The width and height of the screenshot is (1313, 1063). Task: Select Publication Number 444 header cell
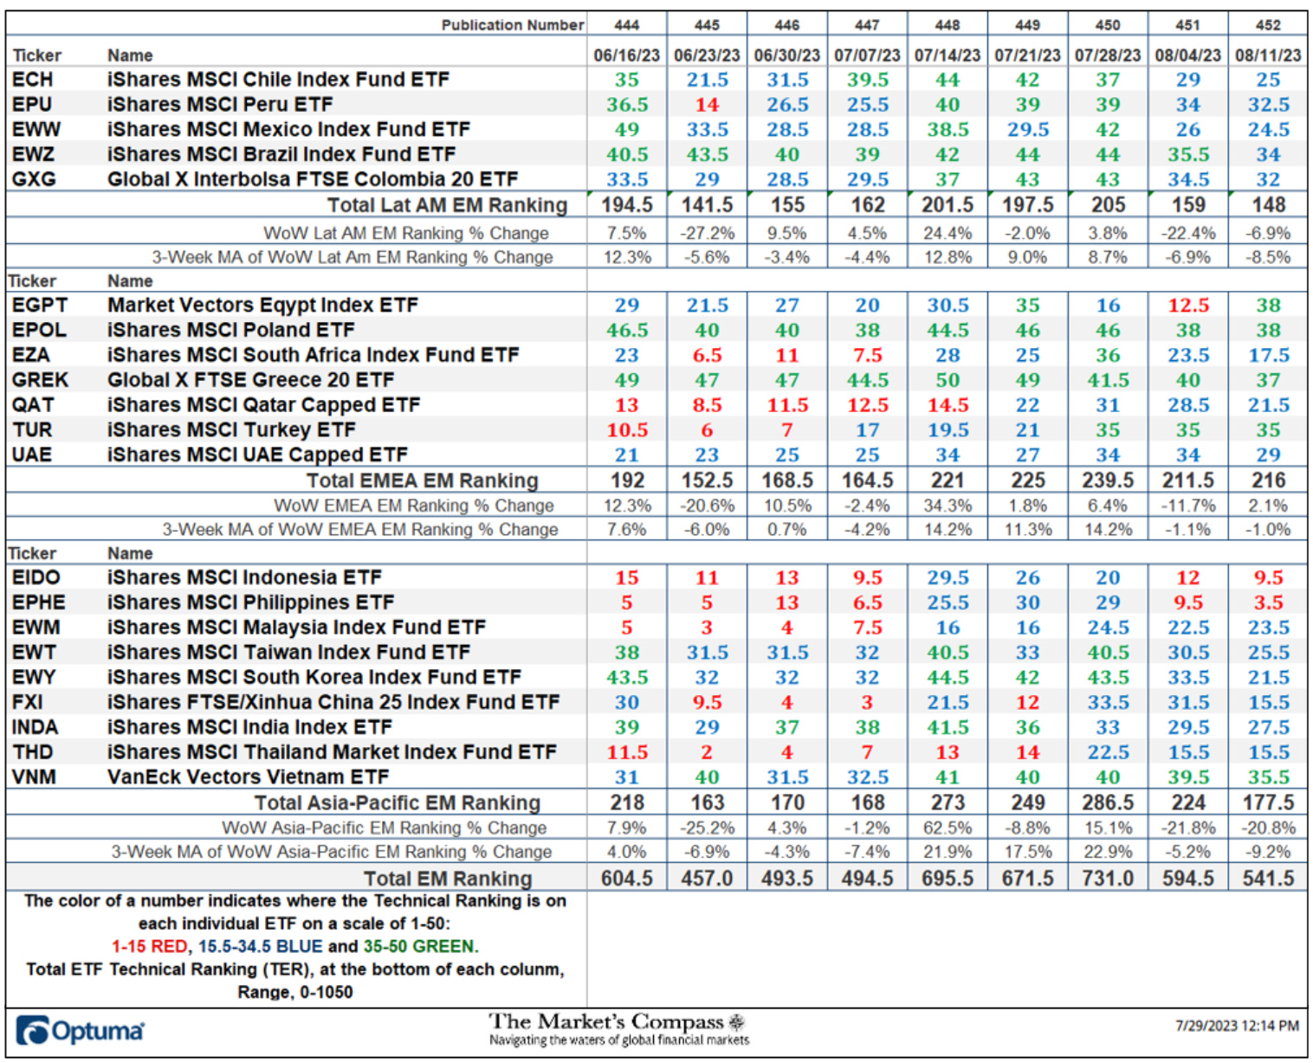pyautogui.click(x=626, y=25)
